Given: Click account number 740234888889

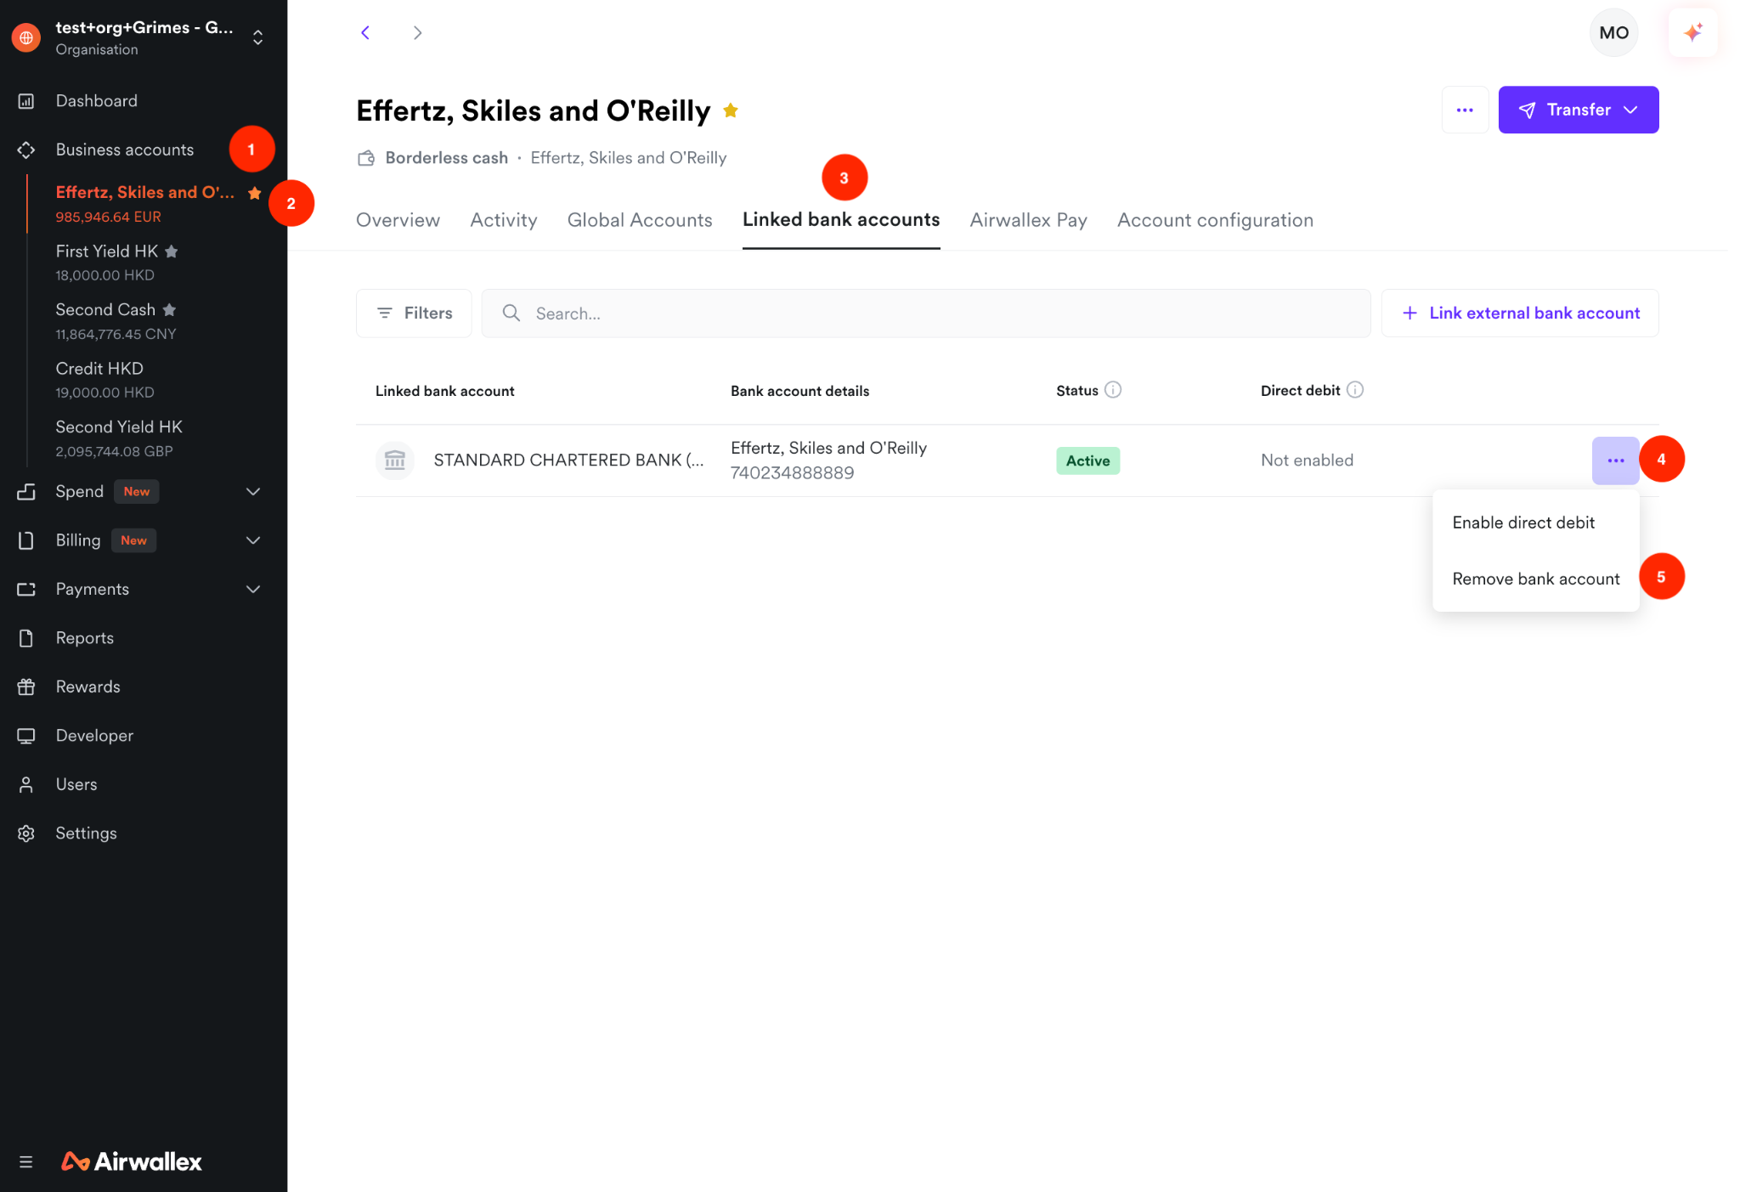Looking at the screenshot, I should point(792,473).
